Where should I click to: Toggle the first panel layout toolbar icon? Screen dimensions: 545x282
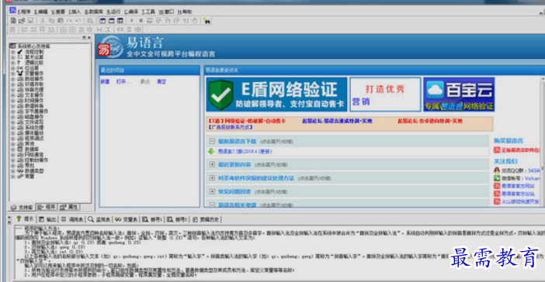(102, 21)
